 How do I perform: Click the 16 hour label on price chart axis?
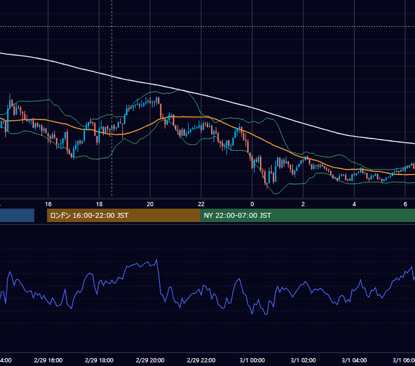coord(48,204)
